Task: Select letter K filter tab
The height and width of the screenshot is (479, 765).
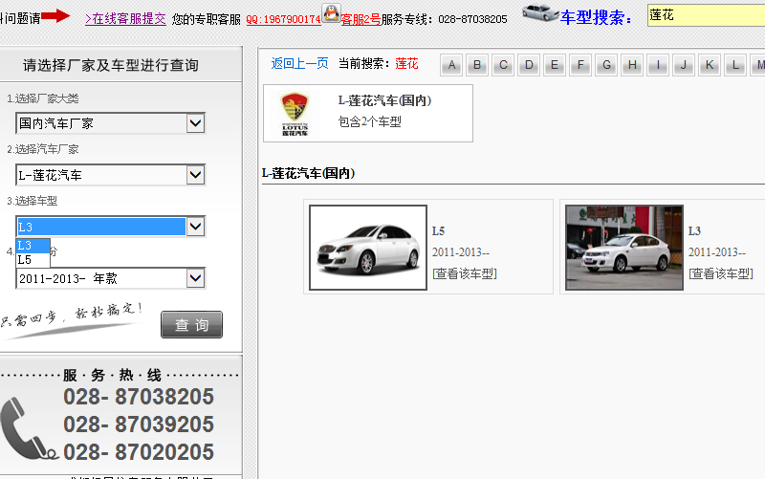Action: (710, 65)
